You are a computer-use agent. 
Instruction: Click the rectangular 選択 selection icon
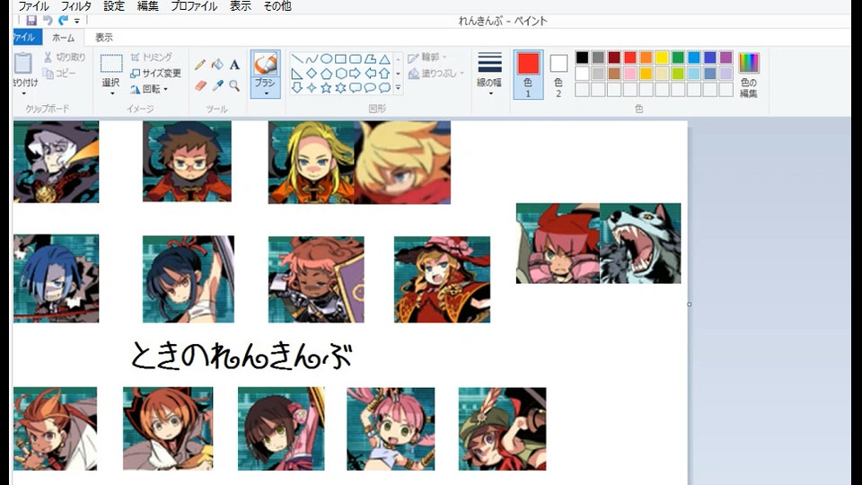[x=111, y=64]
